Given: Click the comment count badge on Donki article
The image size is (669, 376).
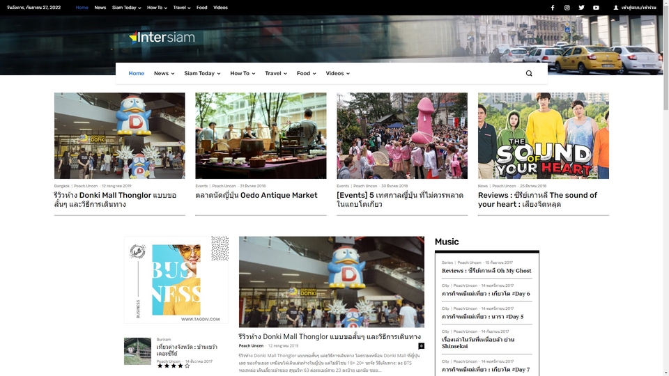Looking at the screenshot, I should (x=421, y=346).
